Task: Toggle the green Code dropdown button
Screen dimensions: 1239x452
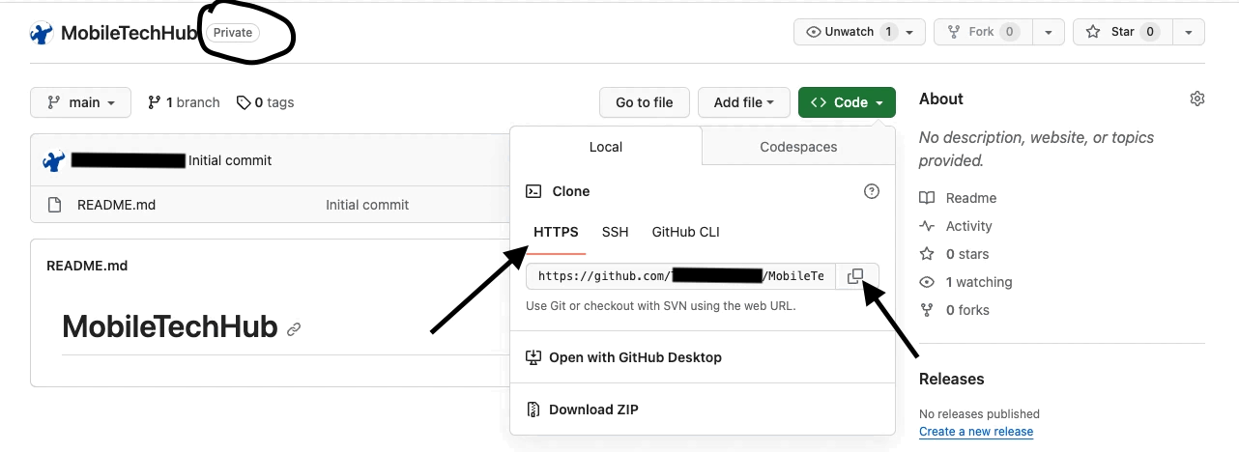Action: coord(847,102)
